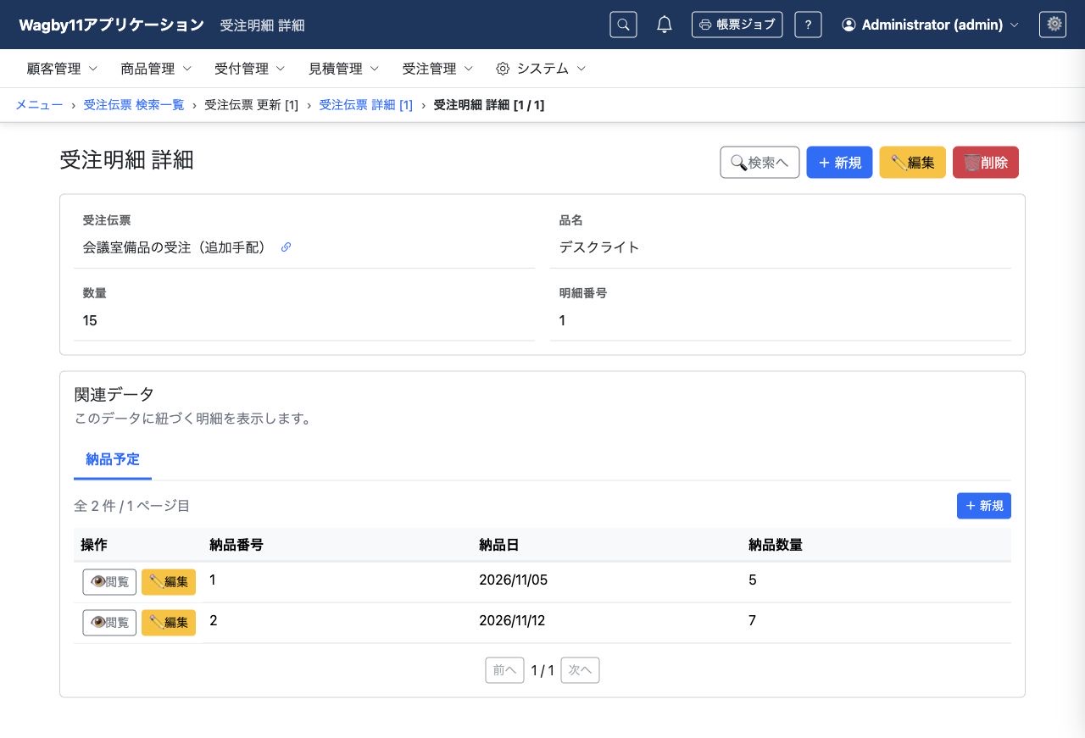Edit delivery row 2026/11/12 with 編集
Screen dimensions: 1085x738
[169, 623]
